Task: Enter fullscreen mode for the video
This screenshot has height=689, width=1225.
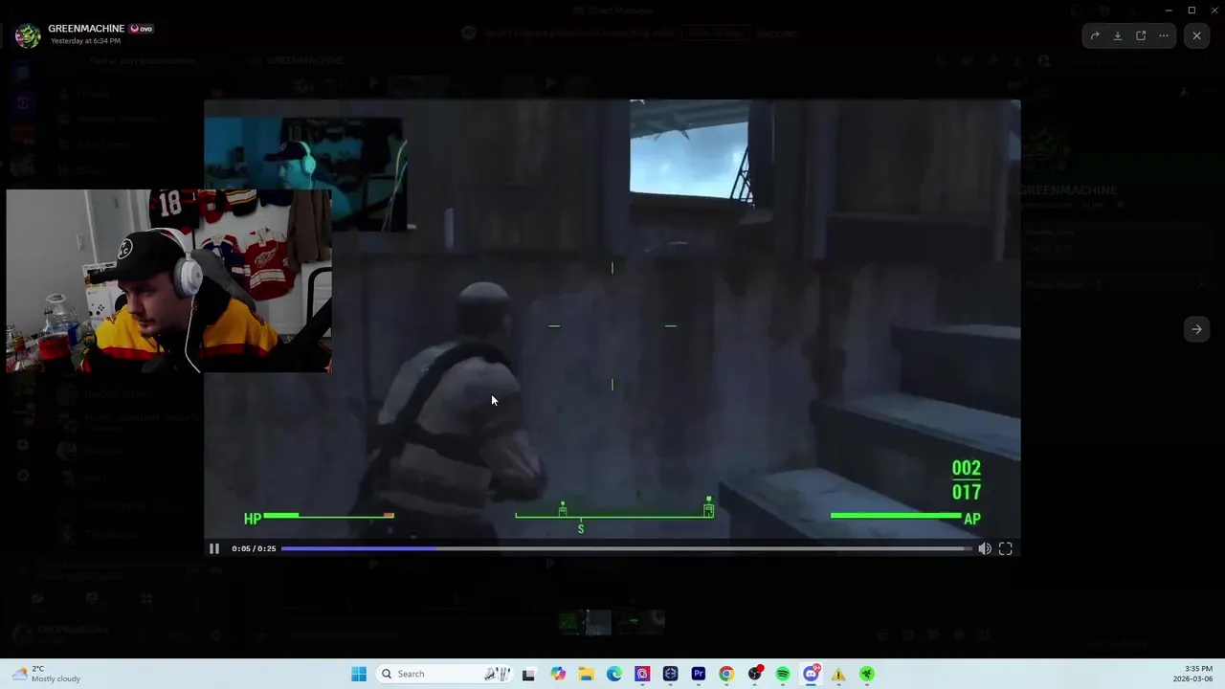Action: click(x=1006, y=548)
